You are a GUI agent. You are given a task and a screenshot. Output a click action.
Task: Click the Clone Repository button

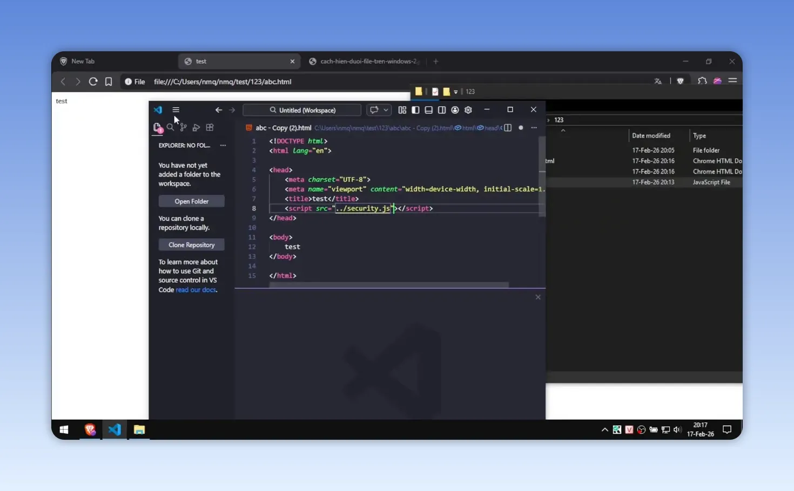point(191,245)
